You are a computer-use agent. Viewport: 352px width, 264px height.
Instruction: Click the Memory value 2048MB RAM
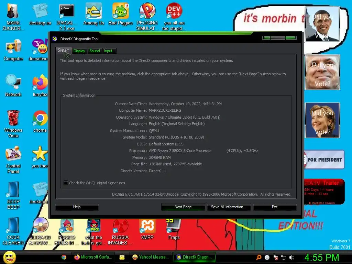pyautogui.click(x=160, y=157)
